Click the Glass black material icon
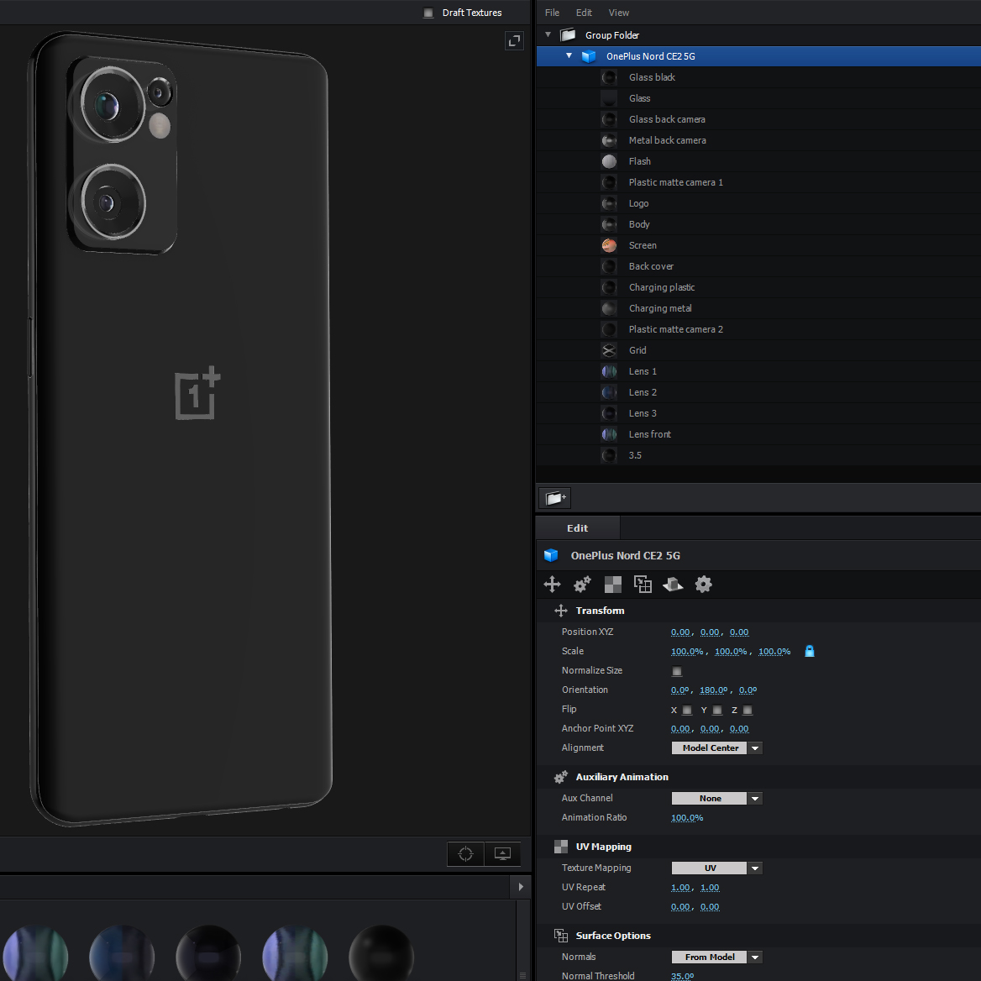Image resolution: width=981 pixels, height=981 pixels. (x=609, y=77)
